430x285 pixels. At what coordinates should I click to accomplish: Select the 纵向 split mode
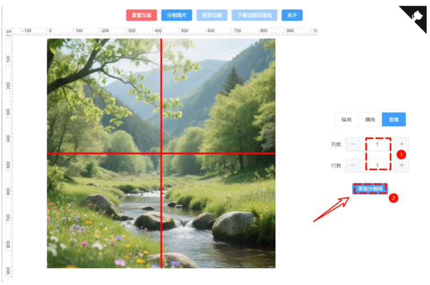346,120
